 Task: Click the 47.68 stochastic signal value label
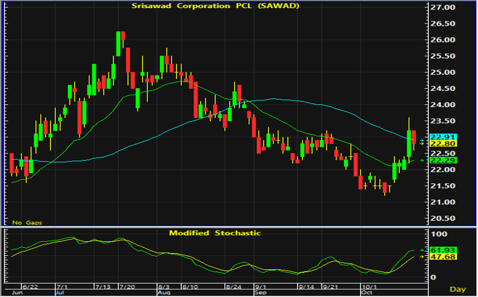coord(443,257)
